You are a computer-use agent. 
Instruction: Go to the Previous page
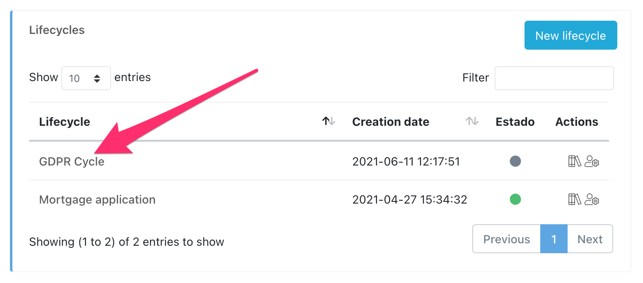(x=507, y=239)
